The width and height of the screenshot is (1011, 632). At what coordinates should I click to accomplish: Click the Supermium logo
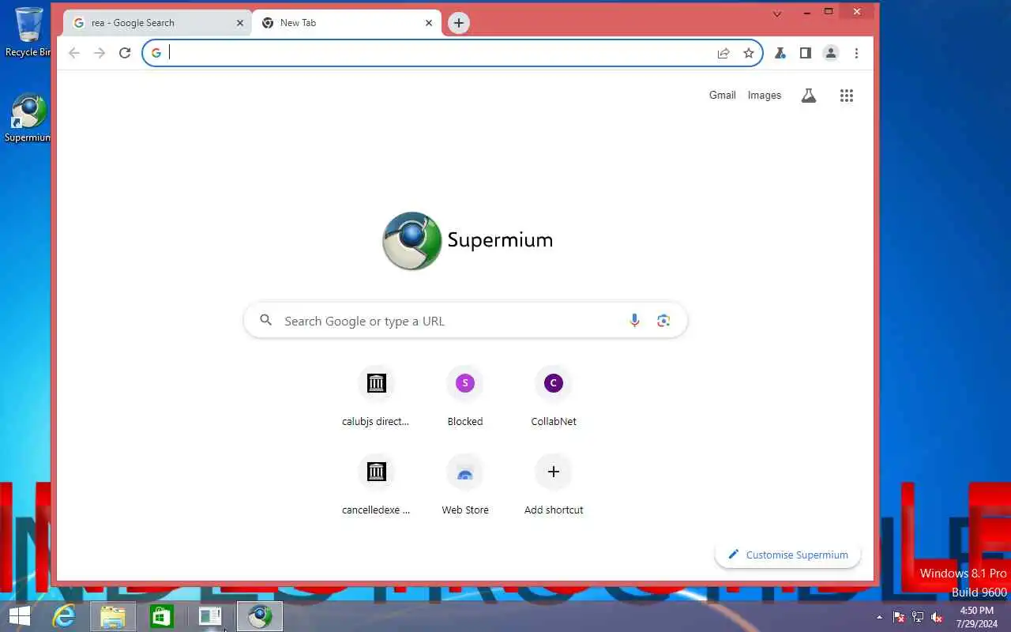(x=467, y=240)
